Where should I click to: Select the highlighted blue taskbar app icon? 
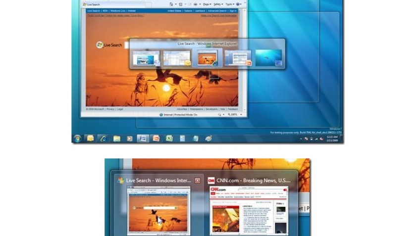click(143, 139)
